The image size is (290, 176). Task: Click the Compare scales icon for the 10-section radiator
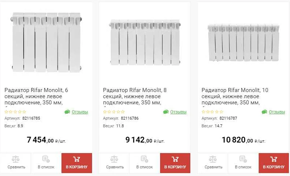[x=213, y=159]
